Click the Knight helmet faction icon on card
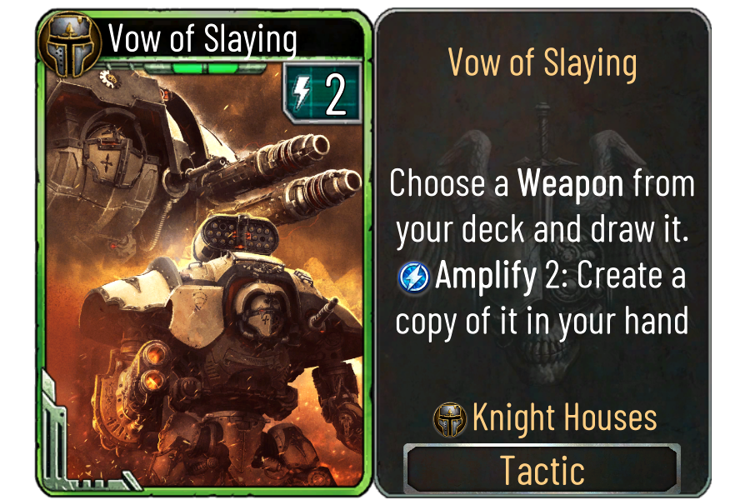This screenshot has height=500, width=750. point(70,44)
